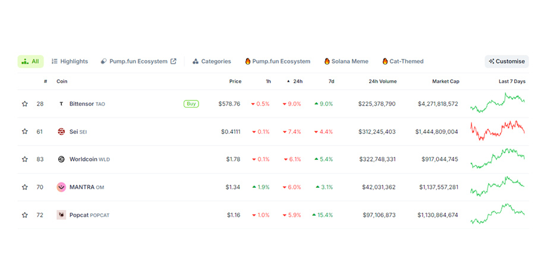Click the Sei price $0.4111
The width and height of the screenshot is (535, 280).
pos(231,131)
